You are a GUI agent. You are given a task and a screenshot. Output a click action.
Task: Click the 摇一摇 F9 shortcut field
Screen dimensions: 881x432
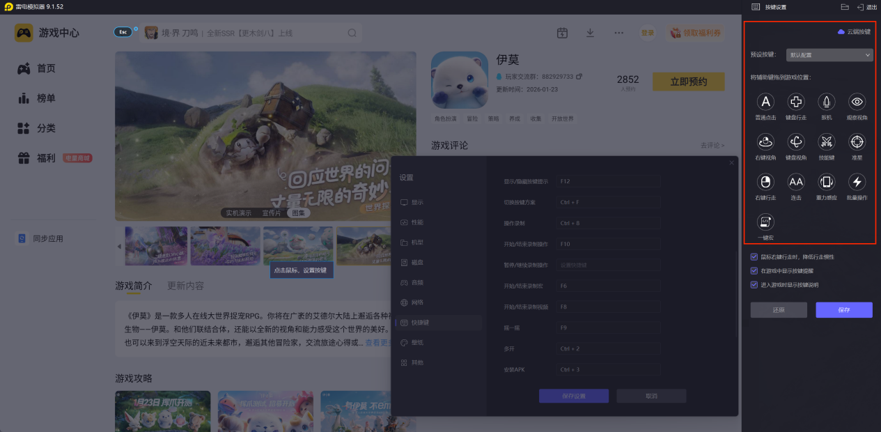tap(607, 327)
